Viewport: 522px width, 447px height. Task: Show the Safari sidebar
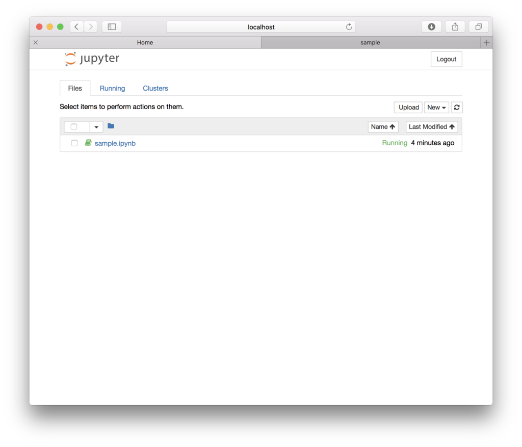(112, 27)
